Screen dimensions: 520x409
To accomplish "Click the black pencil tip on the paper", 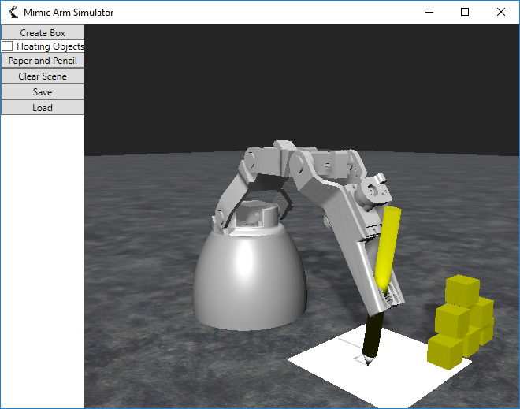I will (371, 337).
